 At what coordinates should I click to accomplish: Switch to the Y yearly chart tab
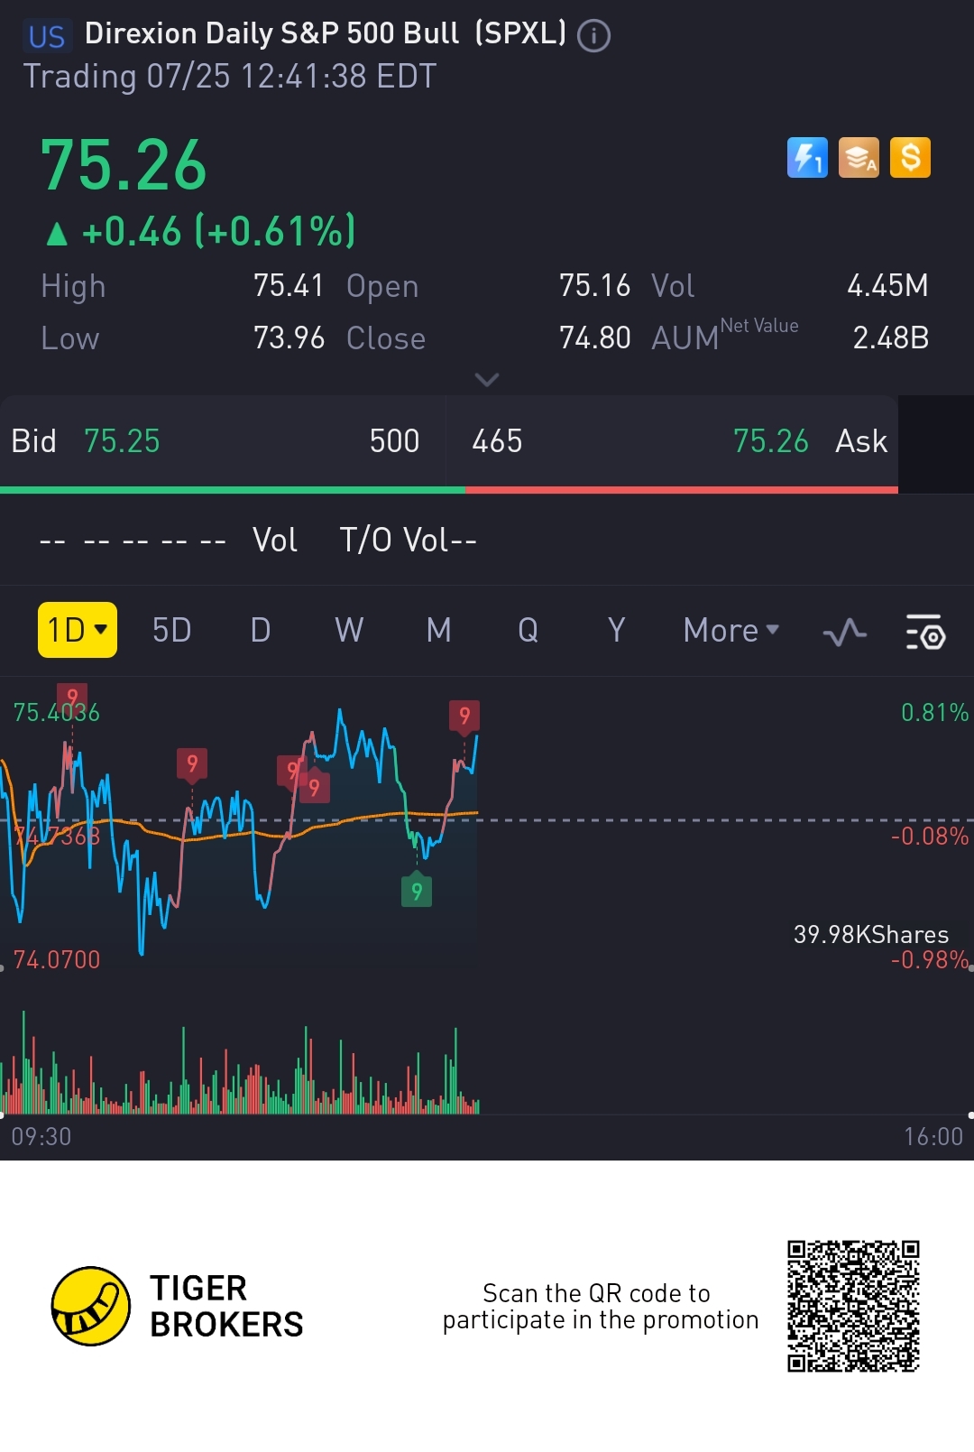[616, 630]
